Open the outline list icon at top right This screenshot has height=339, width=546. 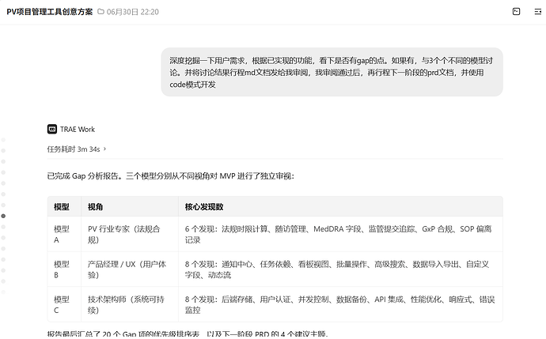(x=538, y=12)
